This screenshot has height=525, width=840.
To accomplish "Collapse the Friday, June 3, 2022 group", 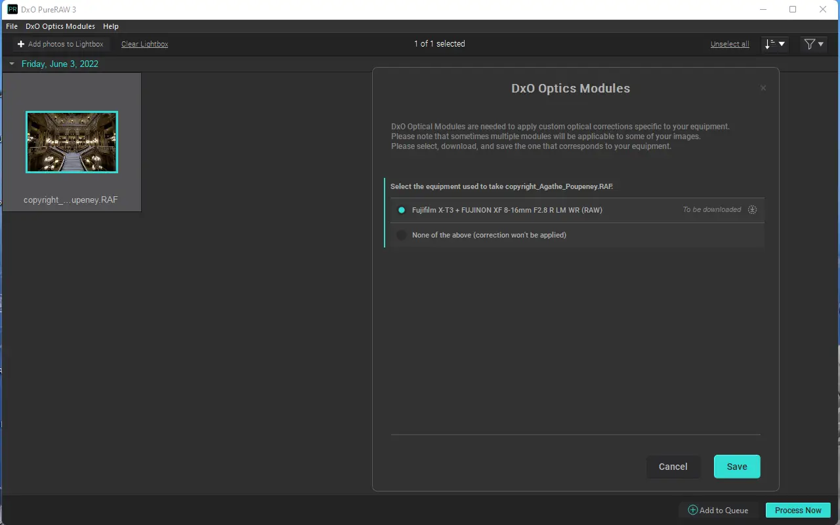I will [12, 64].
